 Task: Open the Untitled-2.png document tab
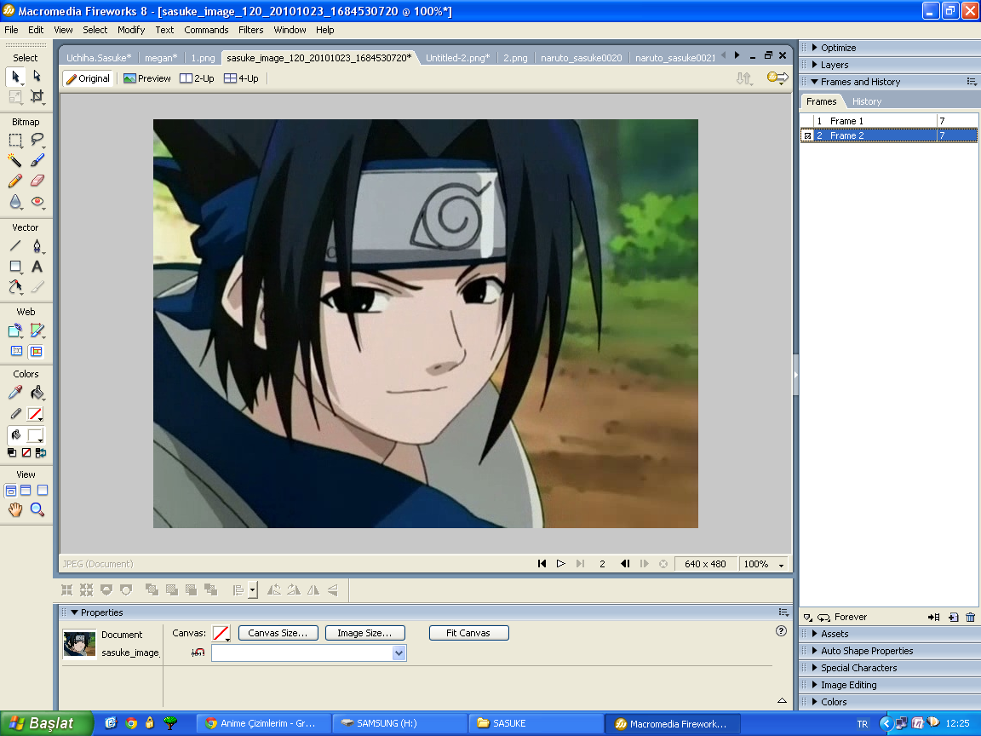pos(457,58)
